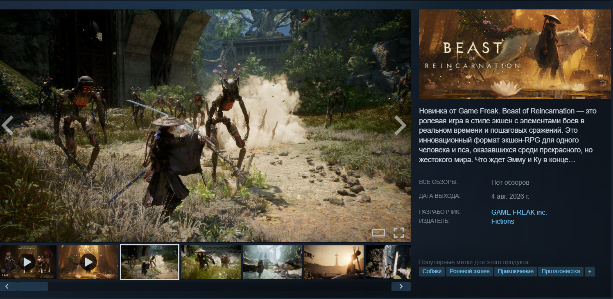613x299 pixels.
Task: Click the thumbnail strip scrollbar handle
Action: [32, 286]
